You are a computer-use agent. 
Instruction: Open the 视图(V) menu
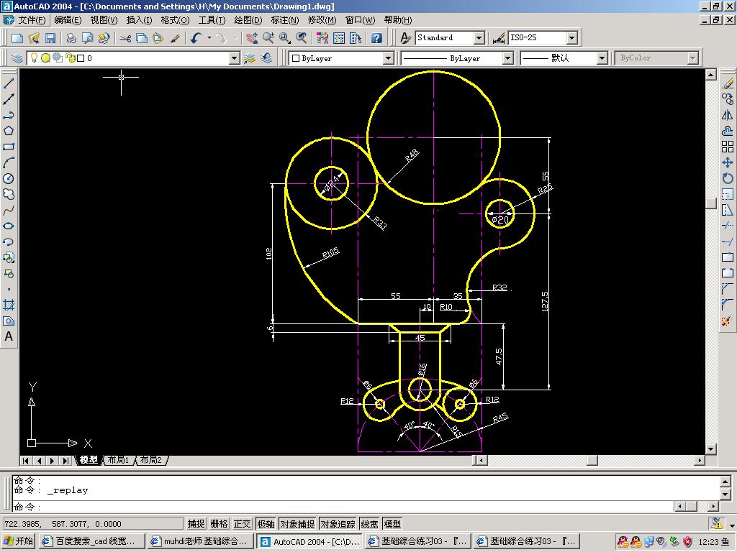[x=104, y=19]
